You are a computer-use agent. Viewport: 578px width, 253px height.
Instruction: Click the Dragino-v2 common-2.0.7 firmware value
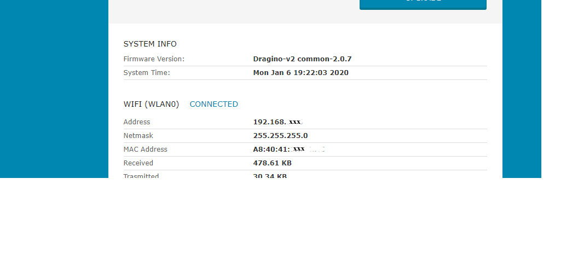302,59
